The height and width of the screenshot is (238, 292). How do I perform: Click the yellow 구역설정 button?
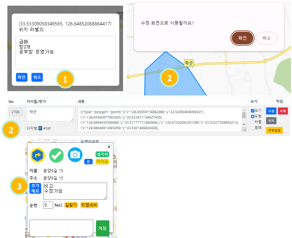point(274,130)
